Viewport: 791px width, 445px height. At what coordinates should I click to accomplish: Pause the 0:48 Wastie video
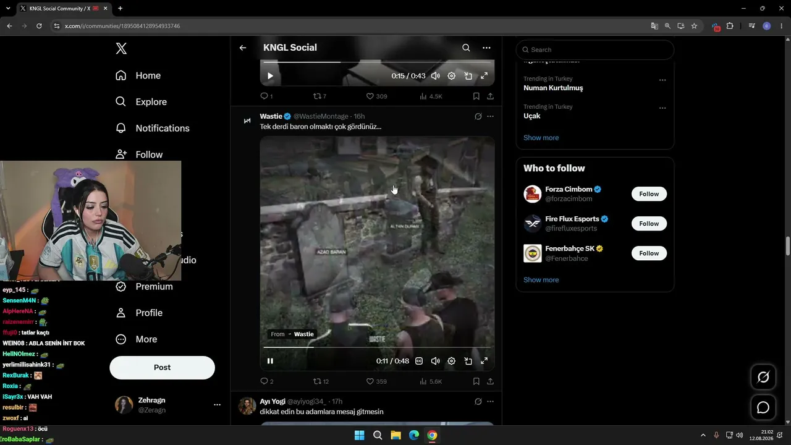[270, 361]
